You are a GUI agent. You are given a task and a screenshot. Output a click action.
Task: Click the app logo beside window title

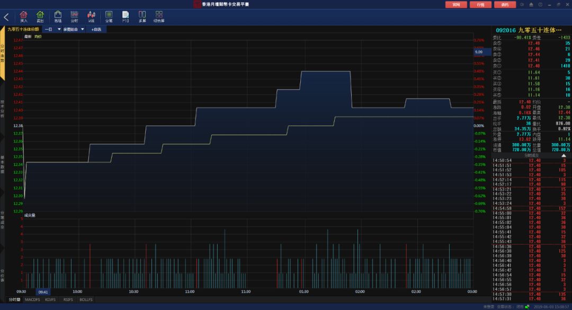(x=197, y=4)
